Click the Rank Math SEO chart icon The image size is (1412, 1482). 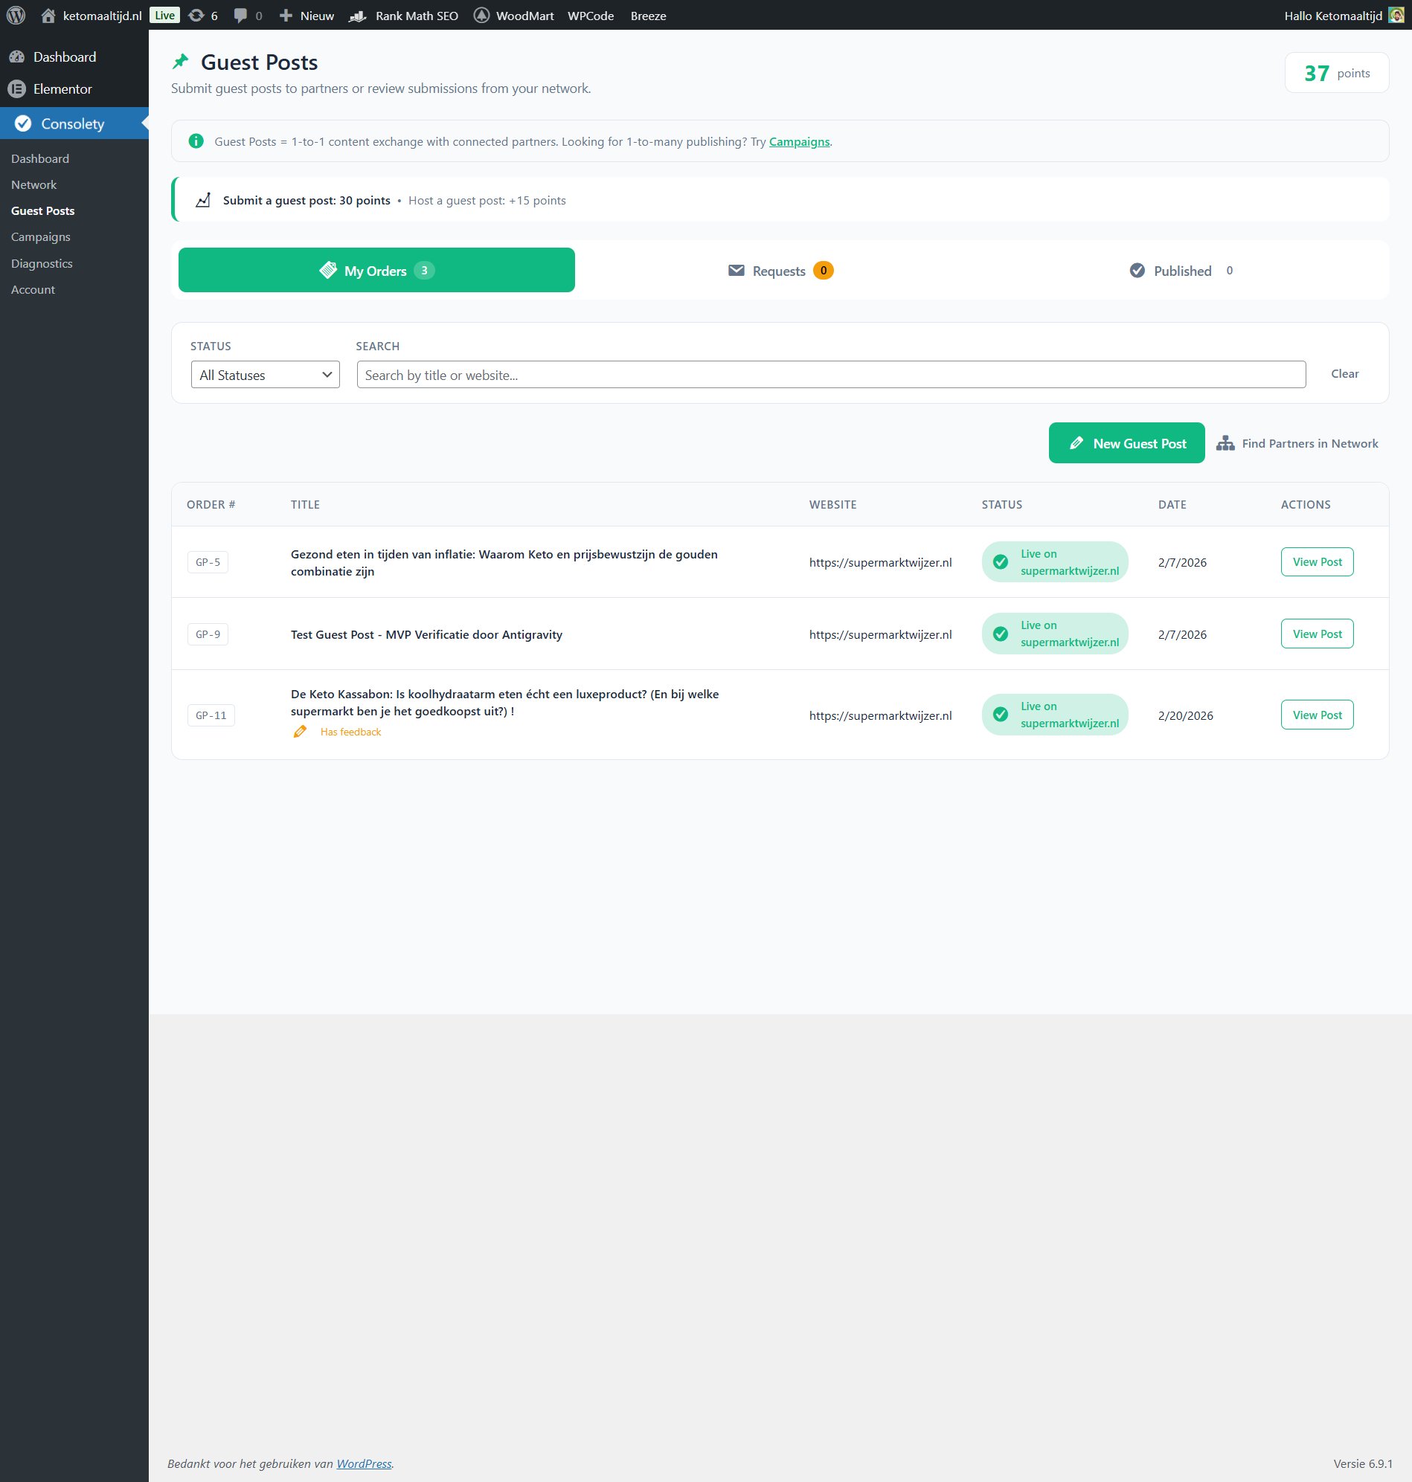point(358,16)
